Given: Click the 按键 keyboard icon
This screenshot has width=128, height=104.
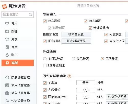Looking at the screenshot, I should pyautogui.click(x=7, y=31).
